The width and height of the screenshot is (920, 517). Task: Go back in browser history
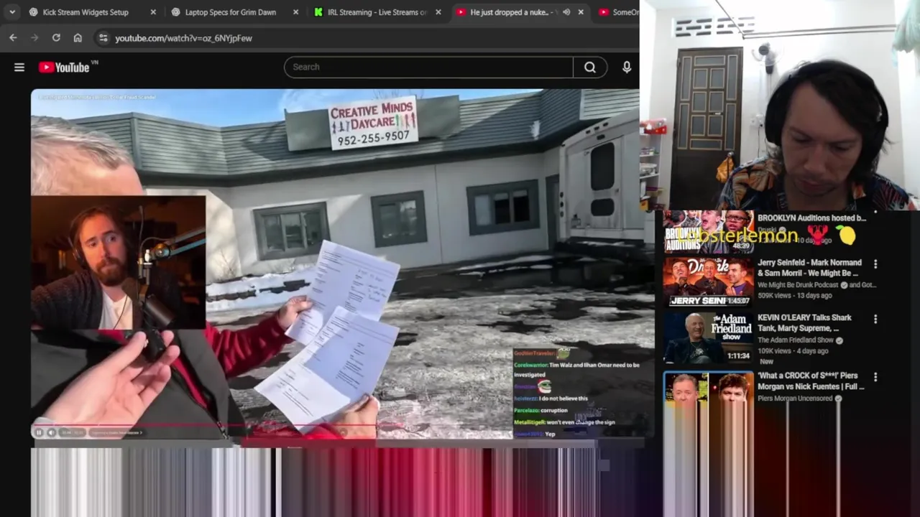pyautogui.click(x=13, y=37)
